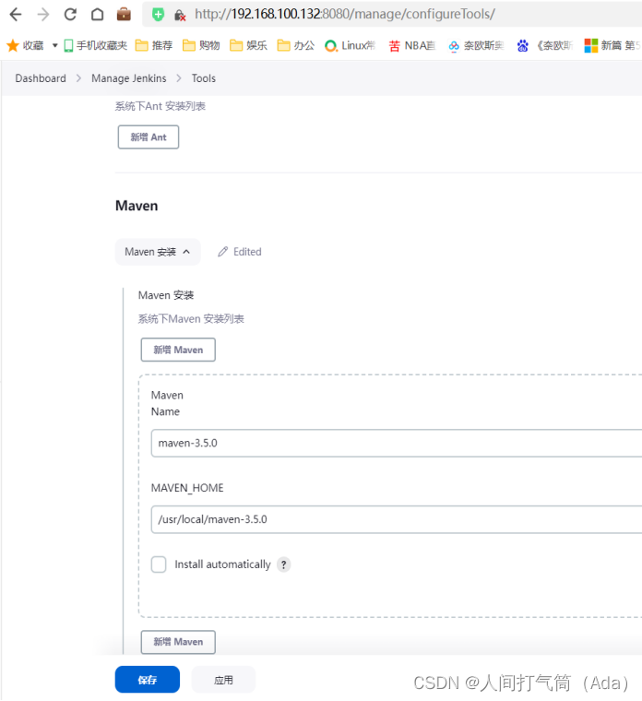Screen dimensions: 642x701
Task: Click the 系统下Ant 安装列表 text
Action: (x=160, y=106)
